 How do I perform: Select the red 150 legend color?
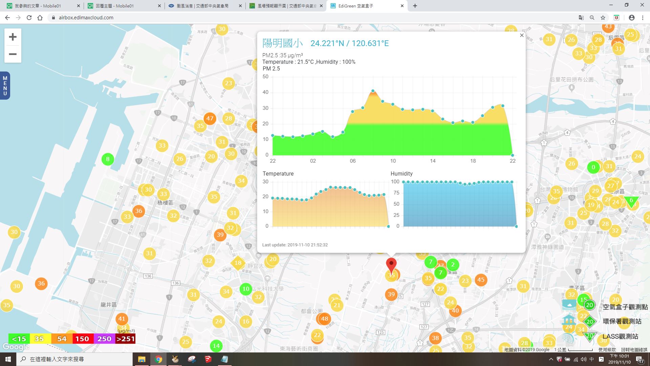pyautogui.click(x=82, y=339)
